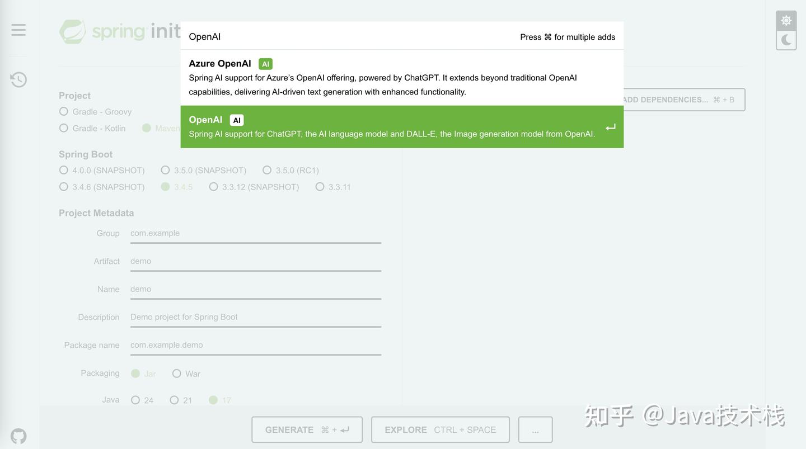Open the ellipsis options button beside Explore
Image resolution: width=806 pixels, height=449 pixels.
535,429
